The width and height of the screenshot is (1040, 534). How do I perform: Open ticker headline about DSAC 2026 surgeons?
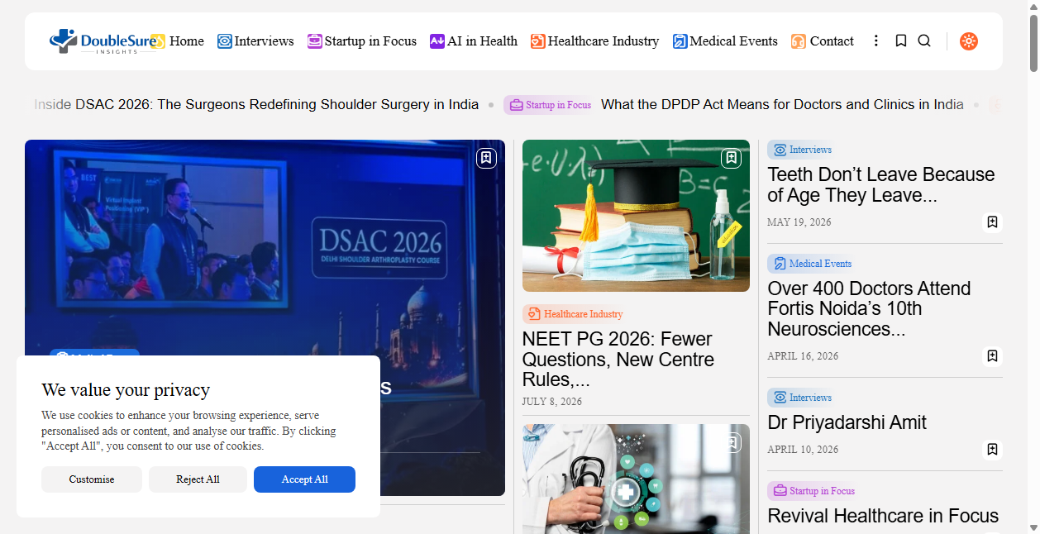point(256,105)
